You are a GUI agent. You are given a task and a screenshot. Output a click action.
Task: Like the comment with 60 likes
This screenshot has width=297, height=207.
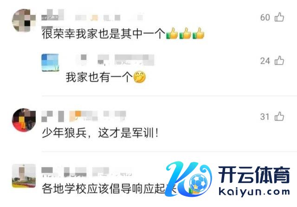click(279, 17)
